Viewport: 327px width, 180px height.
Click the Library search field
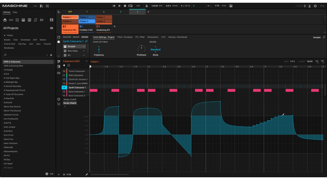click(x=26, y=55)
